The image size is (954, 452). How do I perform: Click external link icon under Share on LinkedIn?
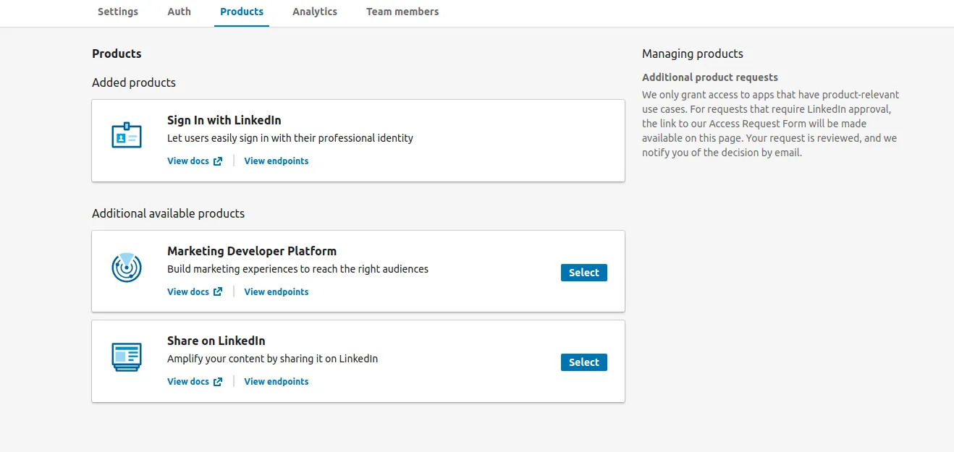(x=218, y=382)
